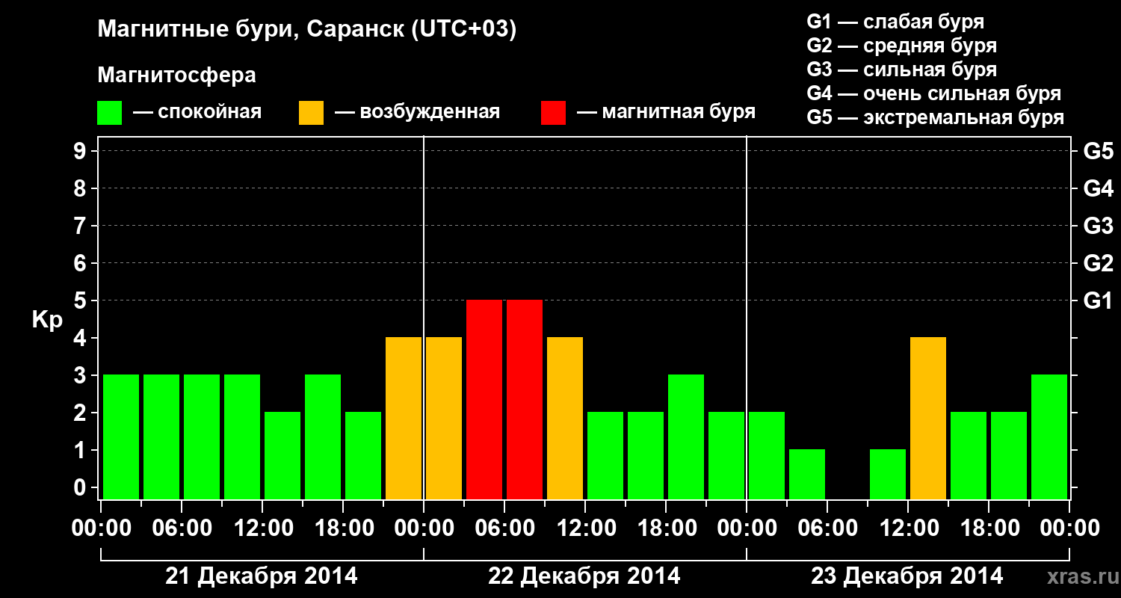Click the '12:00' time label under 22 December
The image size is (1121, 598).
pyautogui.click(x=586, y=528)
